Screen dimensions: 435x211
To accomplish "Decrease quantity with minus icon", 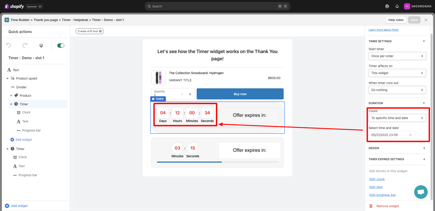I will click(x=182, y=94).
